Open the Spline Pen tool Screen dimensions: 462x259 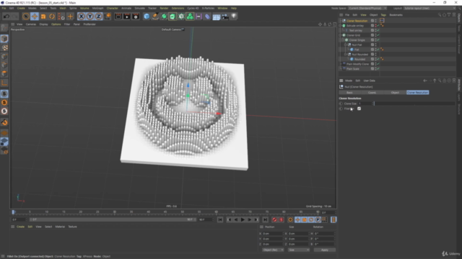[x=155, y=17]
